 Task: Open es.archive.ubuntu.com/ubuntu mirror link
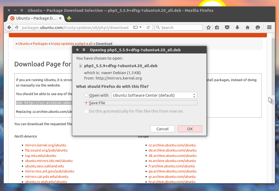click(x=172, y=161)
